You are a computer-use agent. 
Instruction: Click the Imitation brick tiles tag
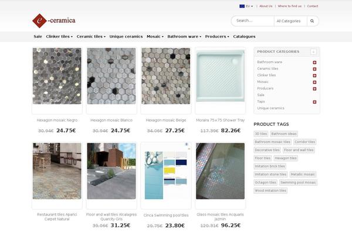click(x=270, y=166)
